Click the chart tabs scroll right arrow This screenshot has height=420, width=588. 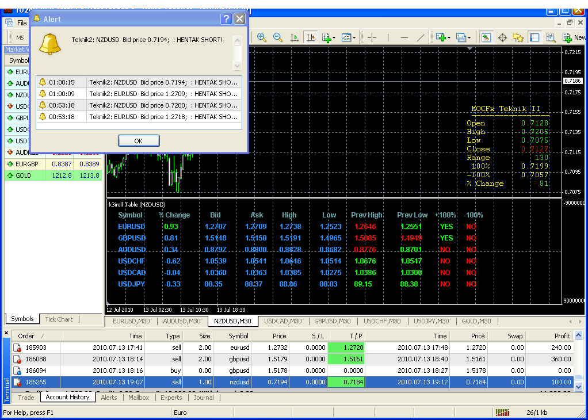[581, 322]
